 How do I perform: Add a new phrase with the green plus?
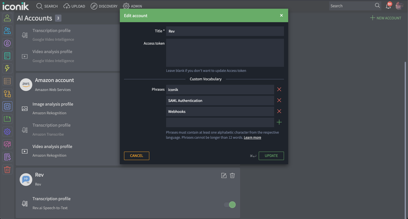pos(279,122)
